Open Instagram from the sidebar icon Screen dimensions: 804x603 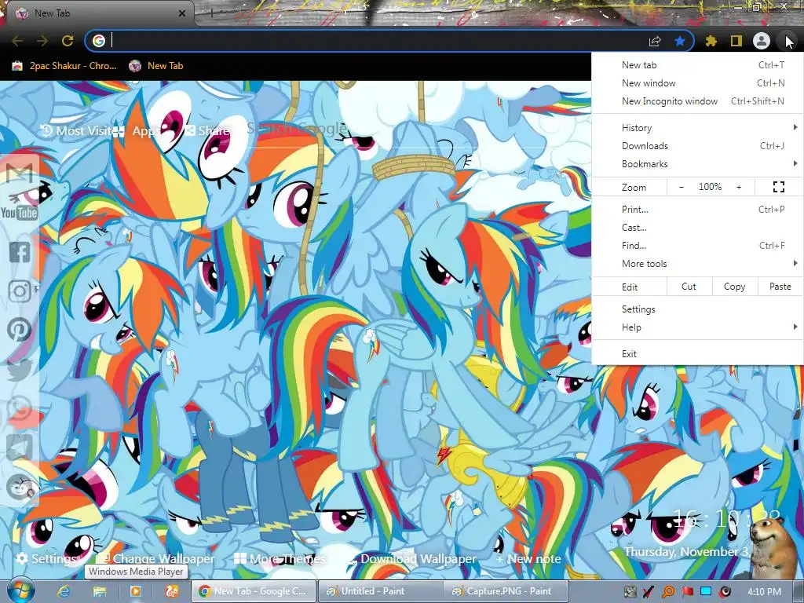click(x=20, y=291)
